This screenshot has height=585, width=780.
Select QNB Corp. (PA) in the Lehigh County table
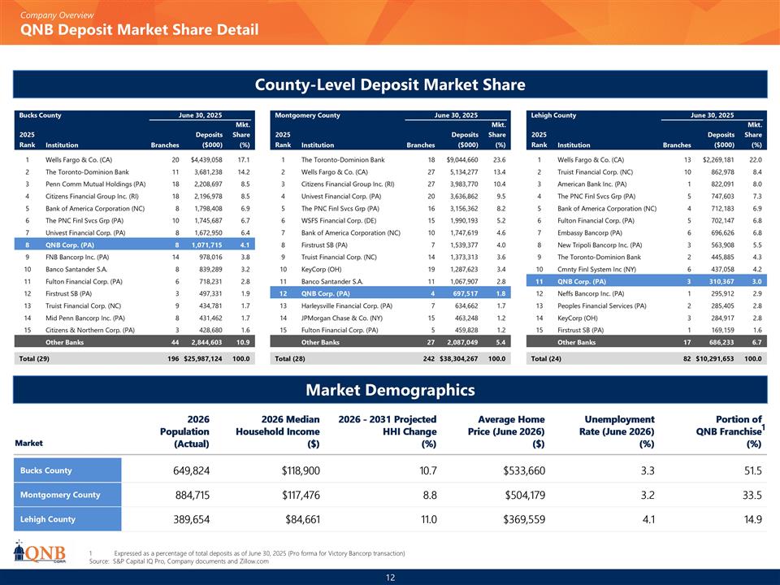(x=647, y=282)
